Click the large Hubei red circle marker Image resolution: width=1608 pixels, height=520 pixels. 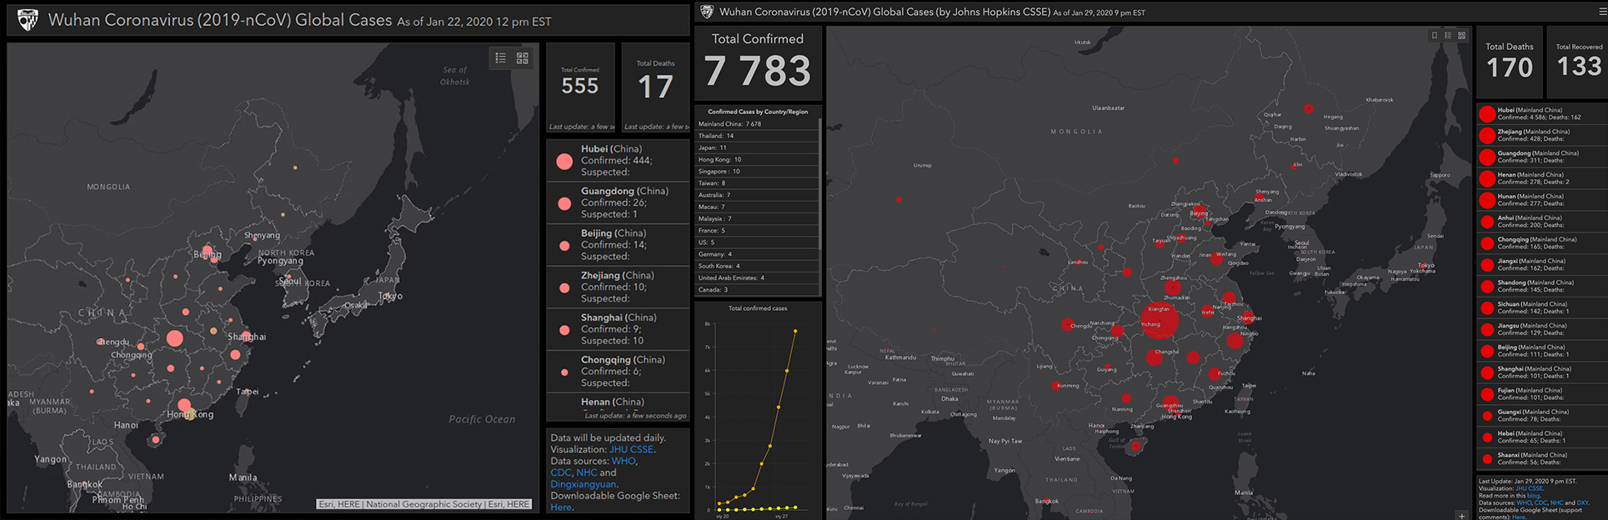click(1159, 321)
